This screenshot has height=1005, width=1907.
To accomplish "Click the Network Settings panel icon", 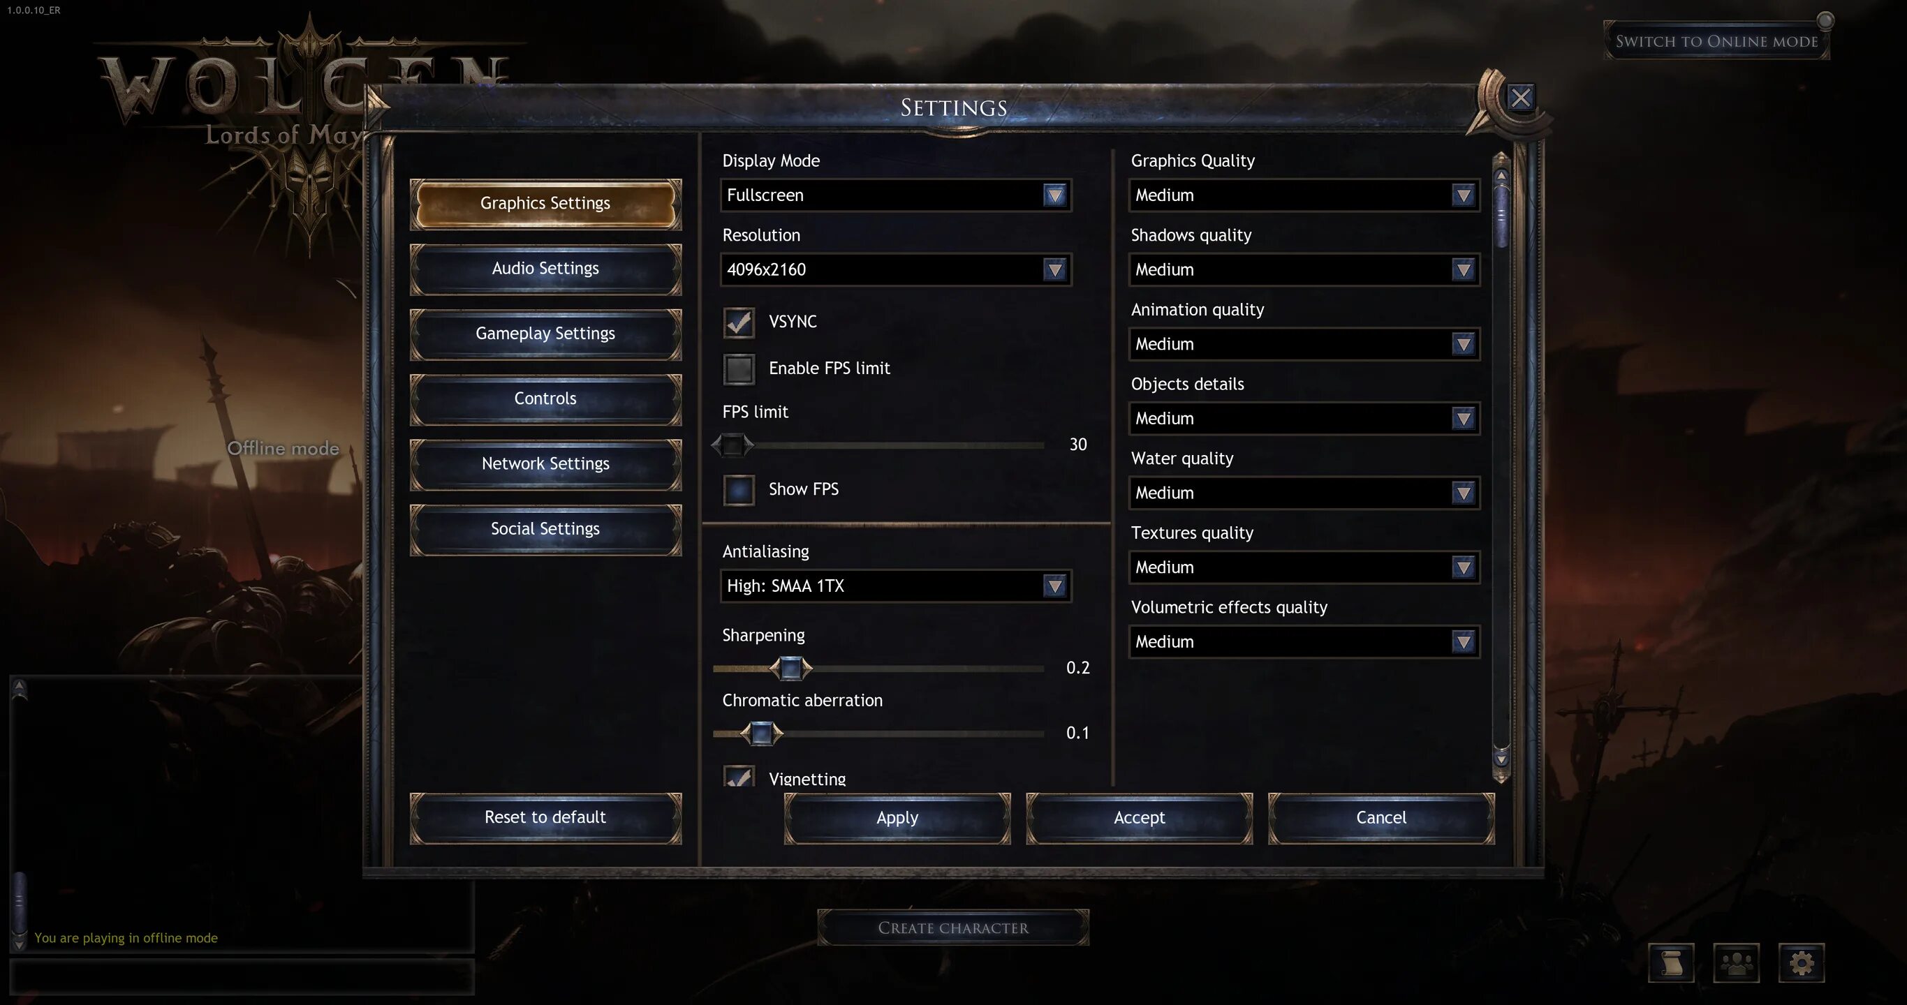I will [x=545, y=463].
